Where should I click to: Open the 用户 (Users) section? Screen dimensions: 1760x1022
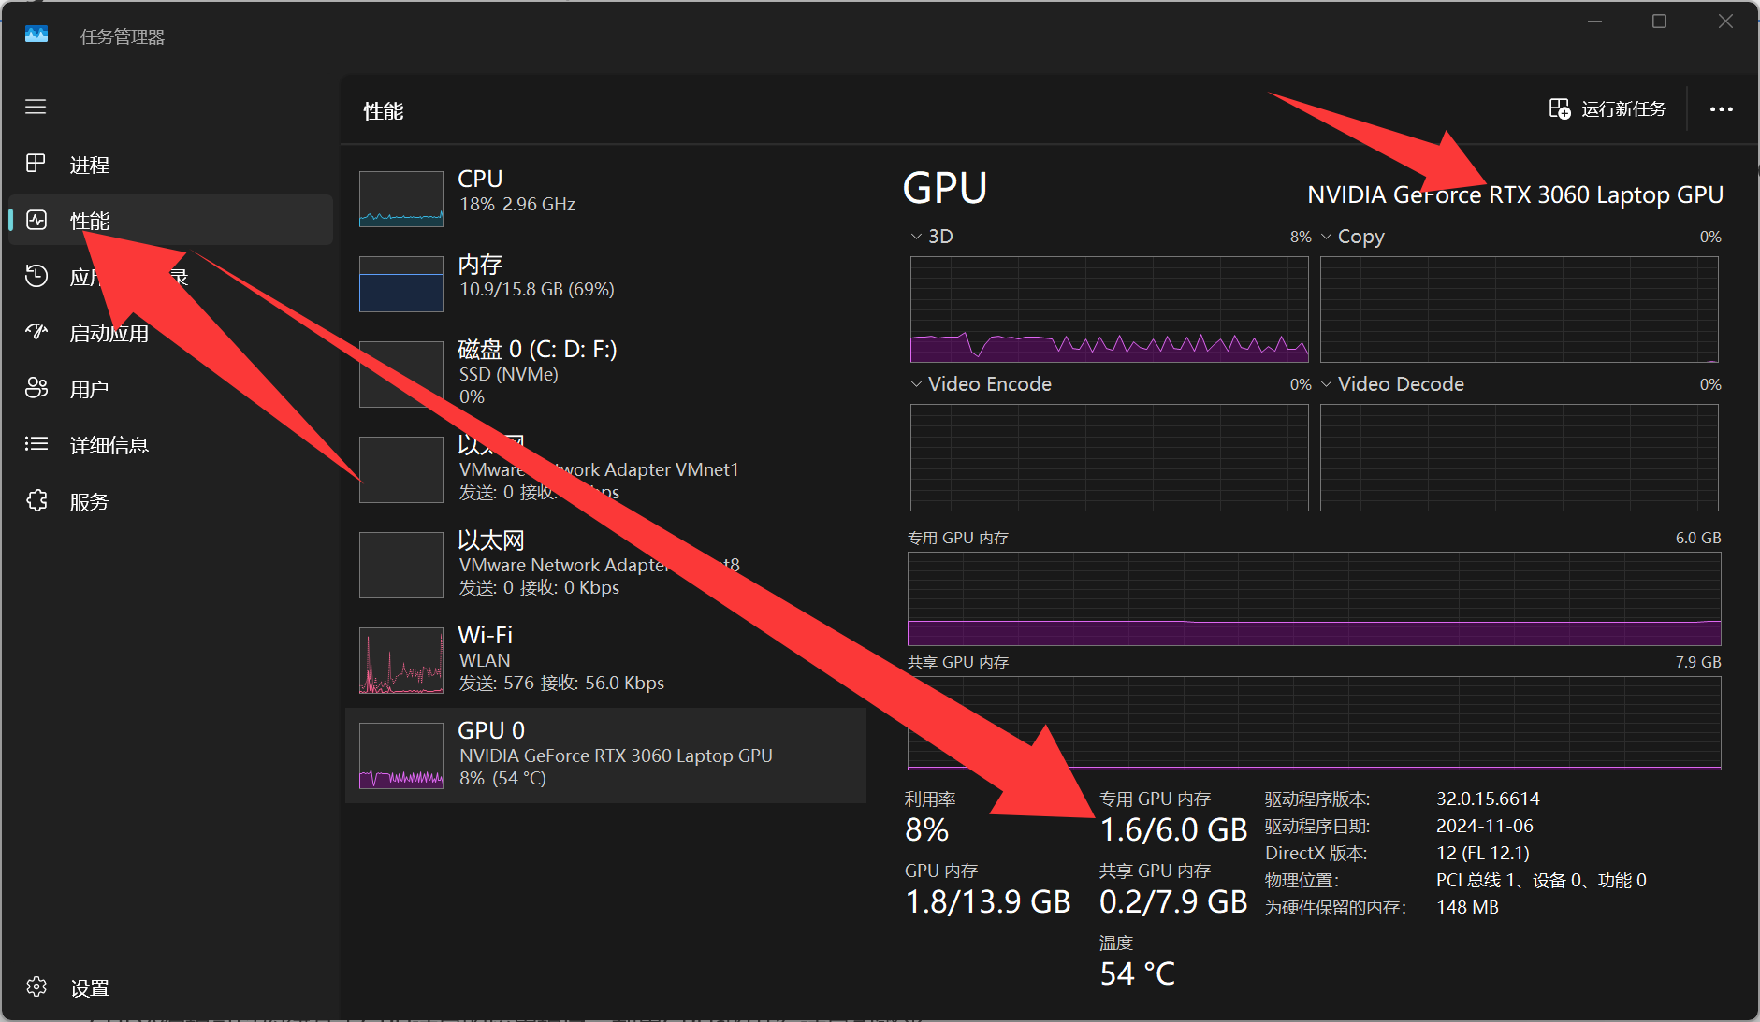pyautogui.click(x=36, y=388)
